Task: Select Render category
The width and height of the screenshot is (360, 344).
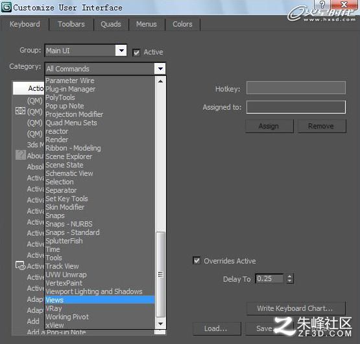Action: click(x=100, y=140)
